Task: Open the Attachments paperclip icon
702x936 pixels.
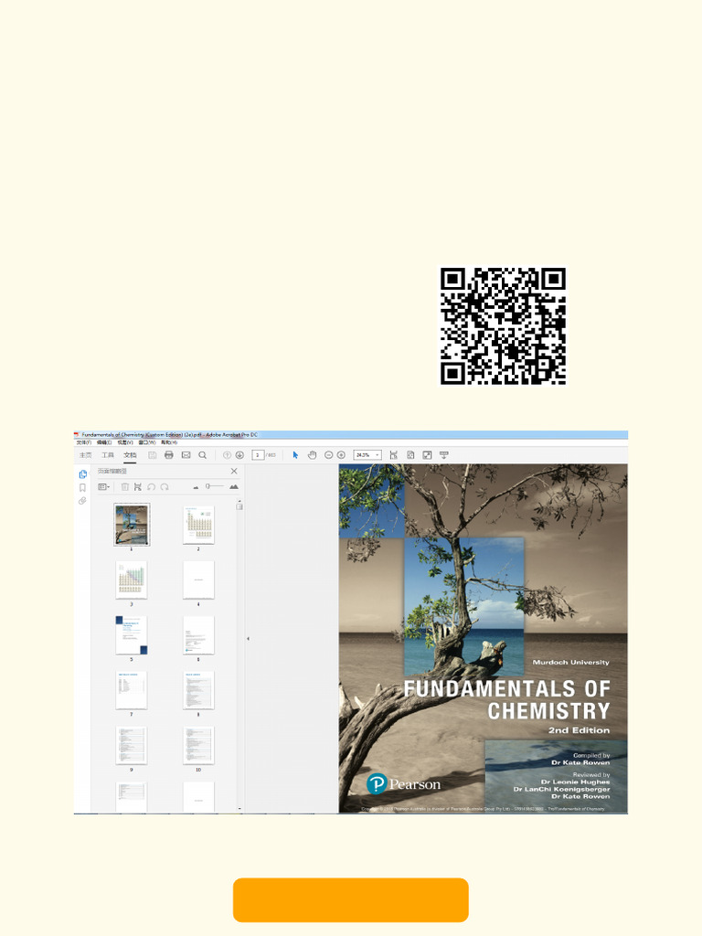Action: click(82, 501)
